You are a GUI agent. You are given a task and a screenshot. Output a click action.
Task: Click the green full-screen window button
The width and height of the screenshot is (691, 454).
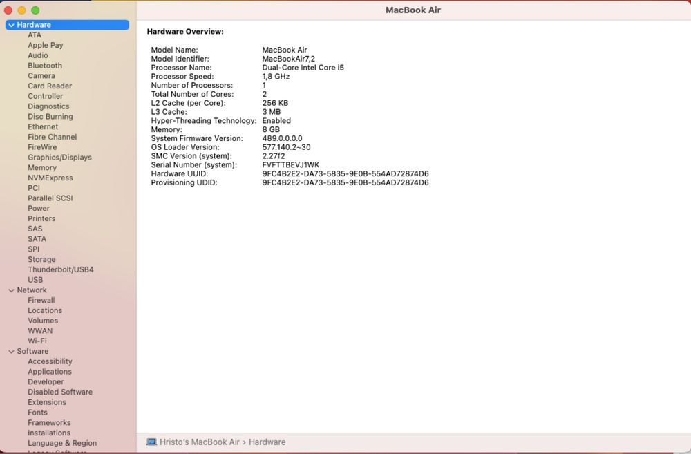pyautogui.click(x=35, y=10)
